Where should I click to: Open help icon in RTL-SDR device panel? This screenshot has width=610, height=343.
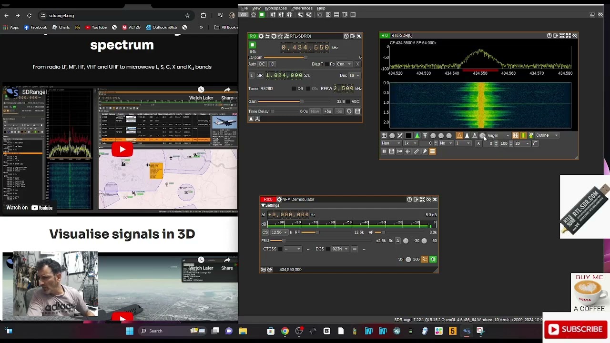coord(346,36)
